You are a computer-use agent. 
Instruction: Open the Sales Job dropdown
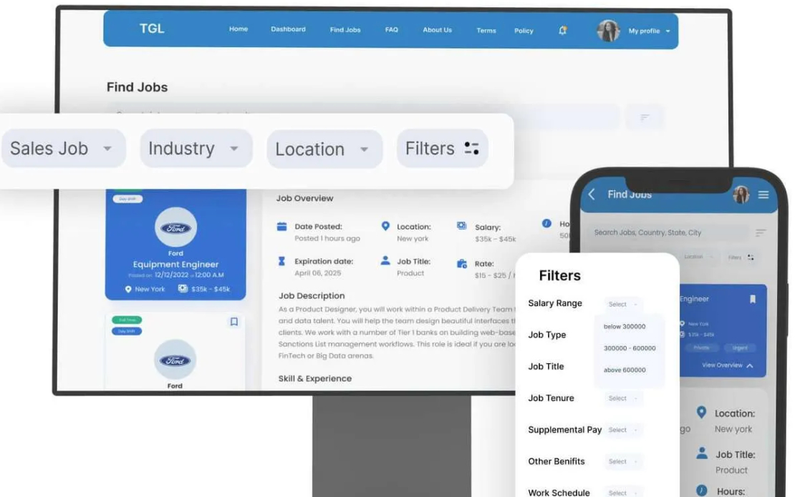(63, 148)
